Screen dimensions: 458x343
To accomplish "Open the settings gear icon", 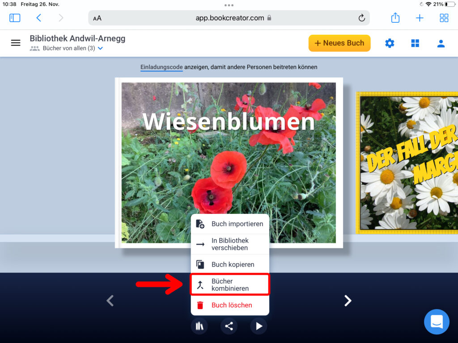I will click(x=390, y=43).
